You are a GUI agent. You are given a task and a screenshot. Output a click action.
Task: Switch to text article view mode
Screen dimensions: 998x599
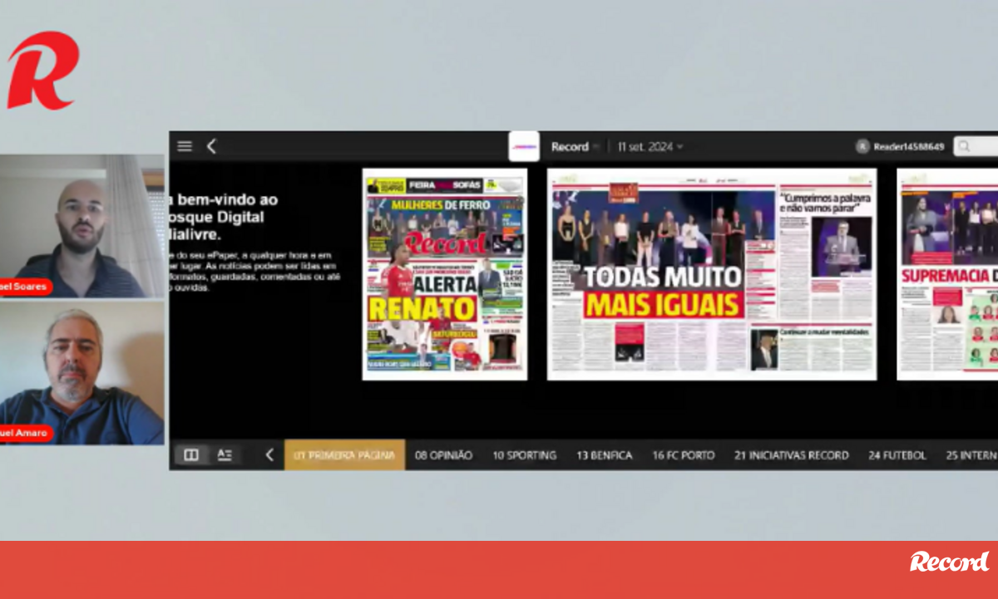click(225, 454)
